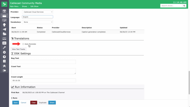
Task: Open the schedule calendar icon in sidebar
Action: click(4, 11)
